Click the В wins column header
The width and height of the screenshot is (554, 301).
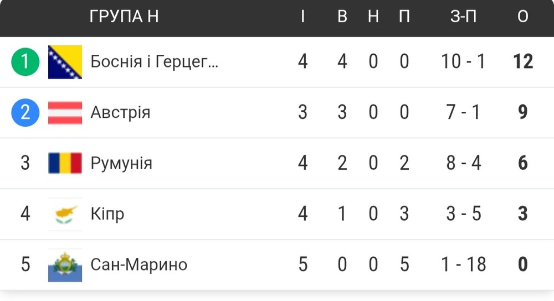pos(342,16)
